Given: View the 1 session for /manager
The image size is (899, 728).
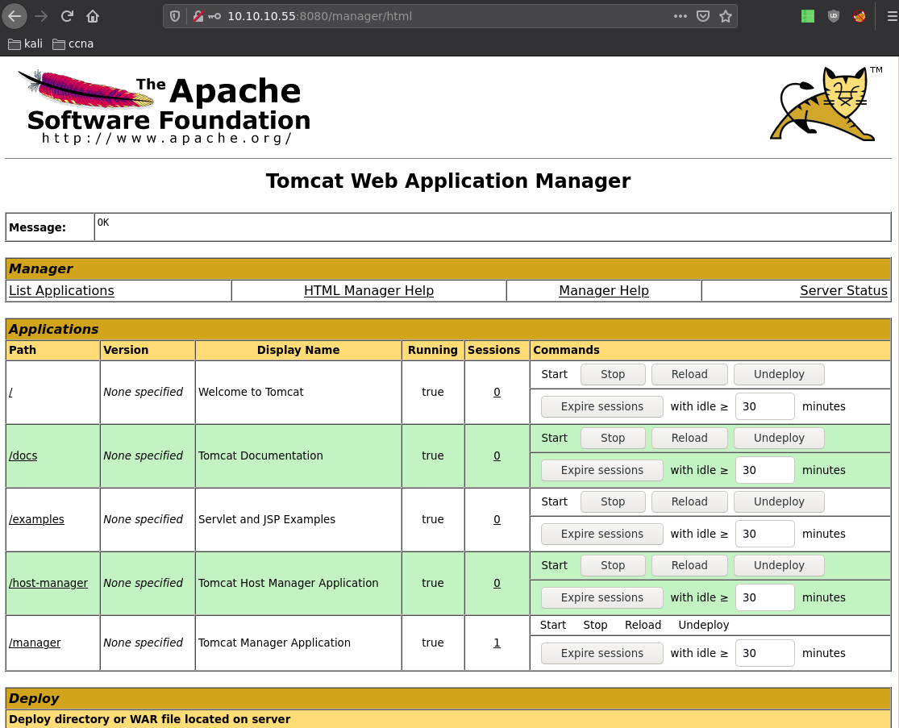Looking at the screenshot, I should 497,643.
